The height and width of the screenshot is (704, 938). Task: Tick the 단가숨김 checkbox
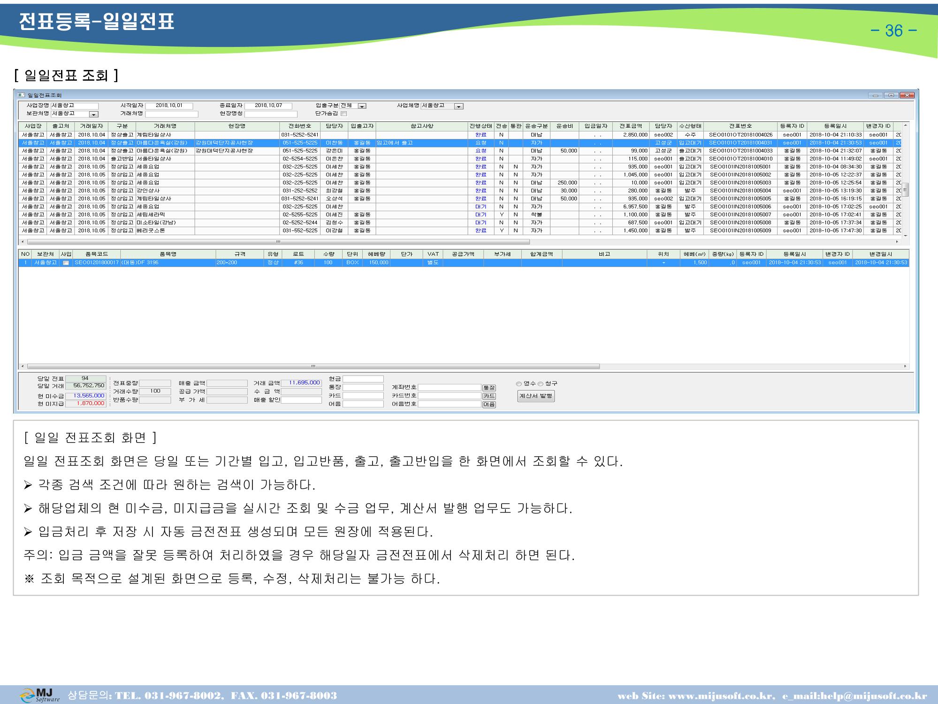[343, 114]
